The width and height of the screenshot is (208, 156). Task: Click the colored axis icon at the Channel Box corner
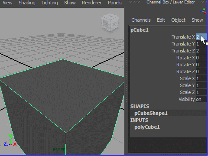point(203,10)
